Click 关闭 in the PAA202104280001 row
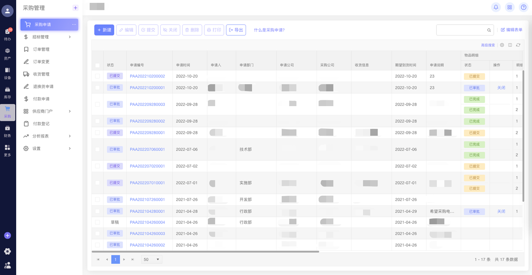The height and width of the screenshot is (275, 532). (x=501, y=212)
